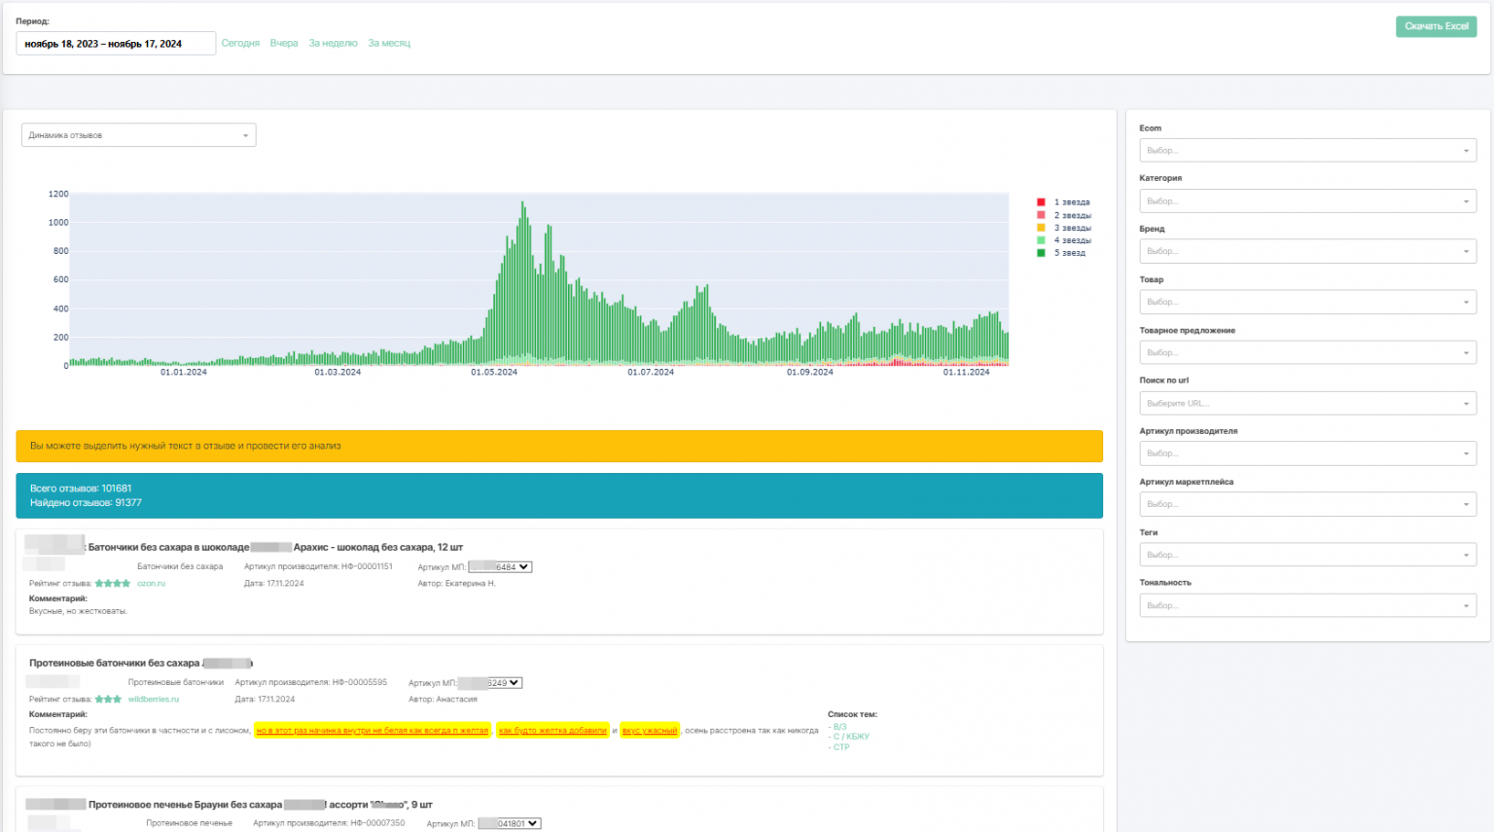Click the Тональность dropdown arrow
This screenshot has width=1494, height=832.
point(1466,606)
